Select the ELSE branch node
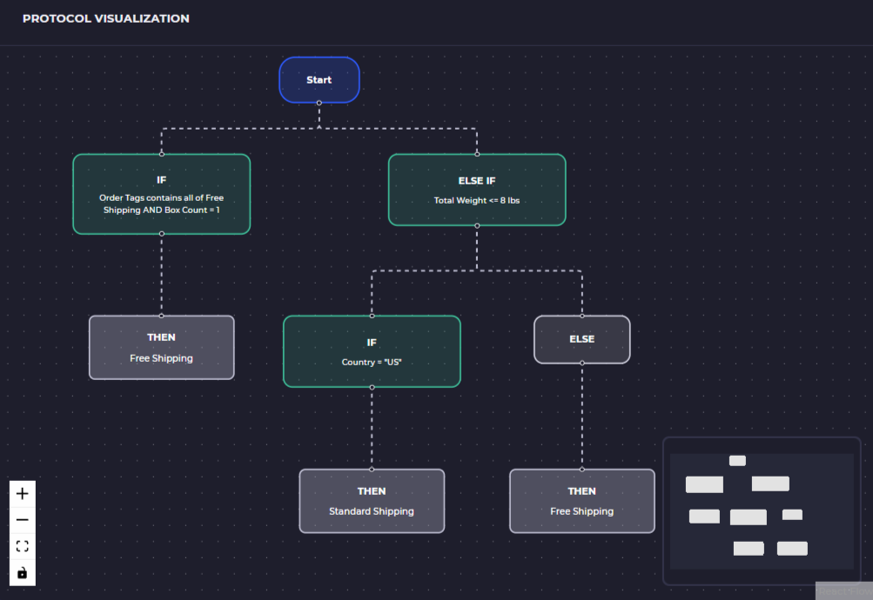Image resolution: width=873 pixels, height=600 pixels. [x=581, y=339]
